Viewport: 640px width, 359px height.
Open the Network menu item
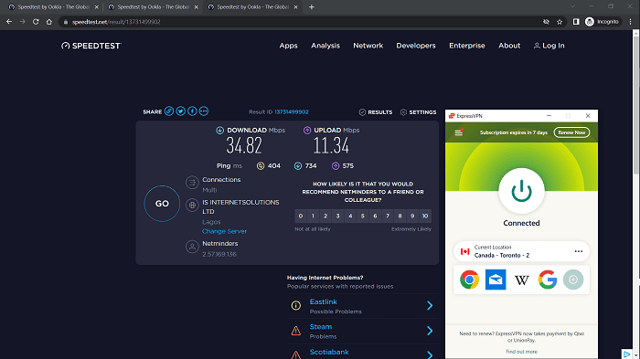[368, 46]
